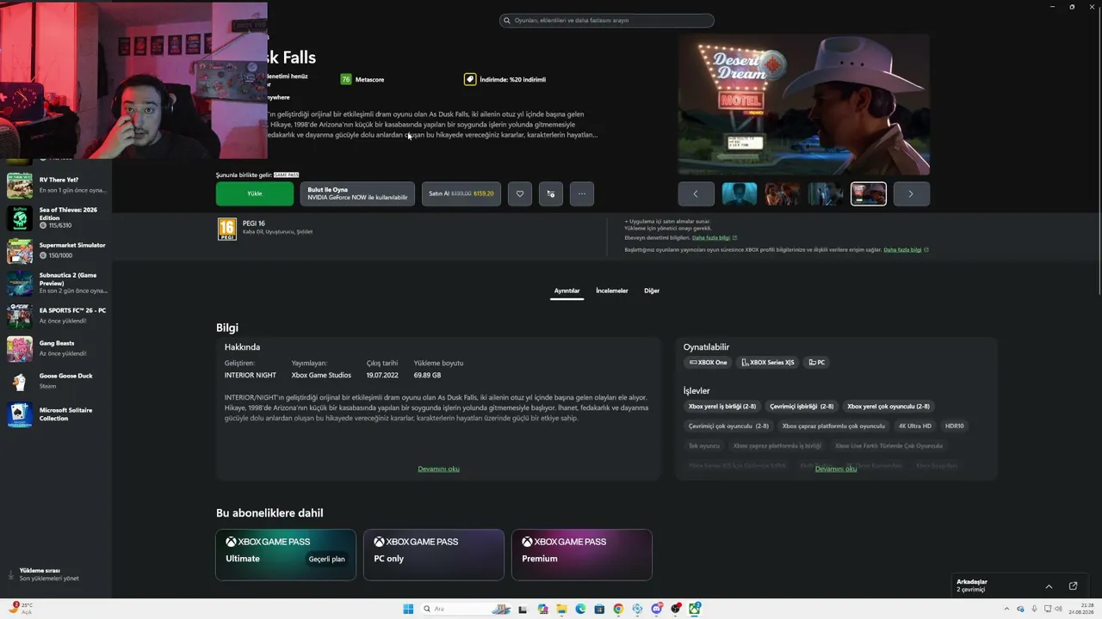This screenshot has width=1102, height=619.
Task: Select the third screenshot thumbnail
Action: pos(826,193)
